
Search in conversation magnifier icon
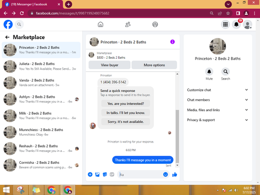226,72
